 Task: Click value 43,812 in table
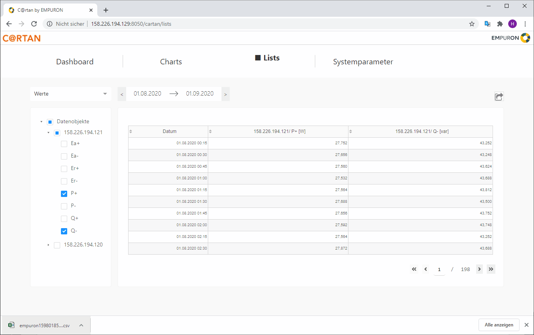(486, 190)
